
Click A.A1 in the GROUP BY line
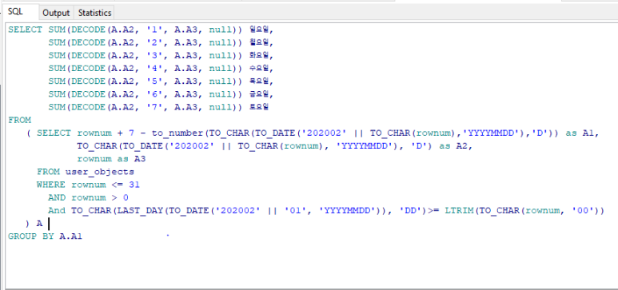pyautogui.click(x=71, y=236)
